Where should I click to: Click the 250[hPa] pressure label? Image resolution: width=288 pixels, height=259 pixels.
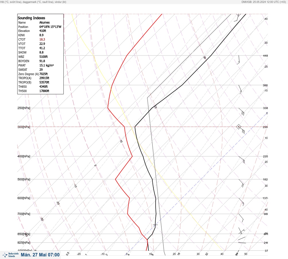pos(24,108)
